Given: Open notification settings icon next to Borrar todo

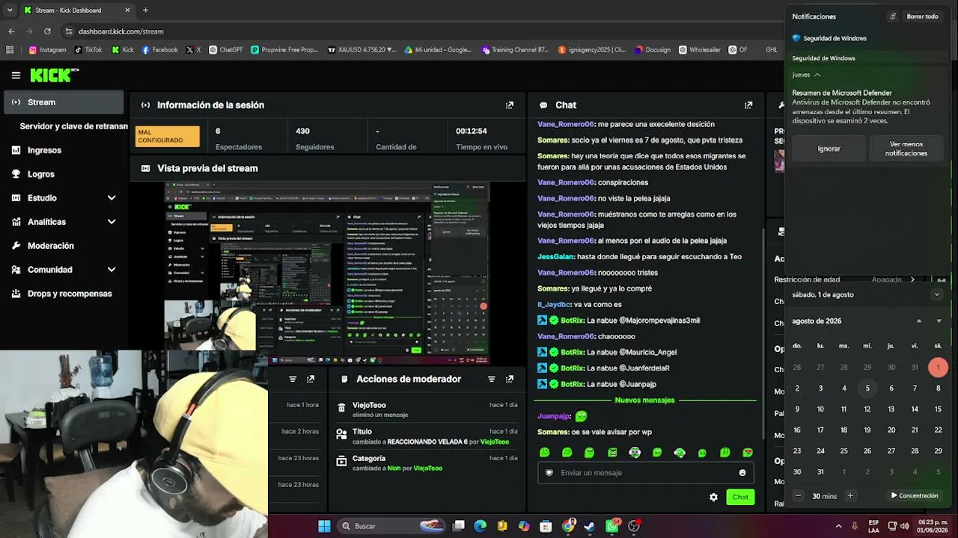Looking at the screenshot, I should 892,16.
